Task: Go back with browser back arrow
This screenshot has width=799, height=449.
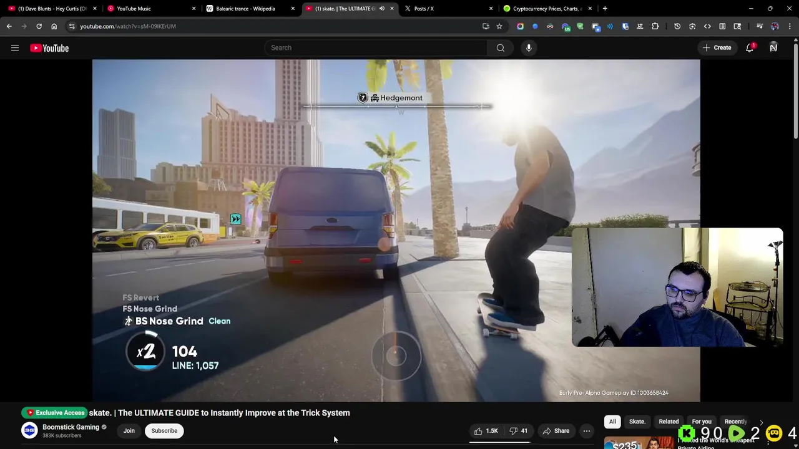Action: (x=9, y=26)
